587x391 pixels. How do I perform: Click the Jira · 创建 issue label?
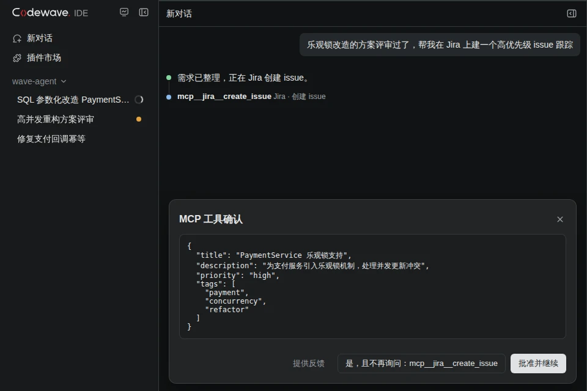(x=300, y=97)
